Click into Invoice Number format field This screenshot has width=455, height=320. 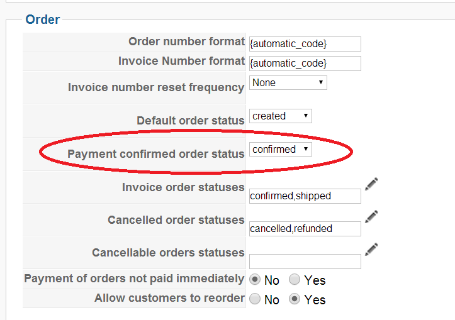(305, 63)
